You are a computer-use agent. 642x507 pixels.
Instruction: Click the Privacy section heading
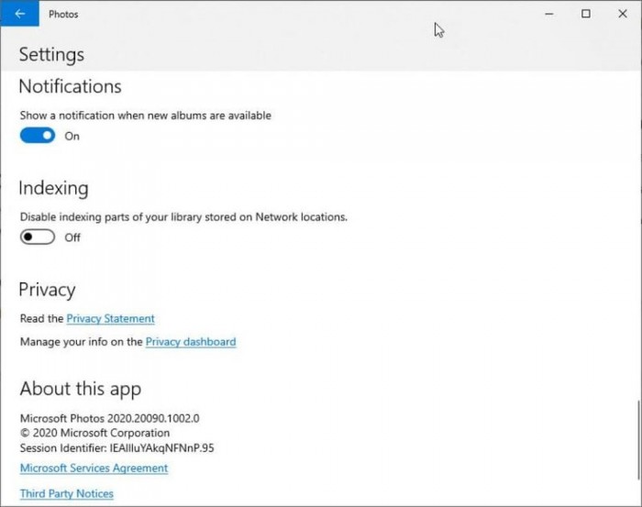(47, 290)
